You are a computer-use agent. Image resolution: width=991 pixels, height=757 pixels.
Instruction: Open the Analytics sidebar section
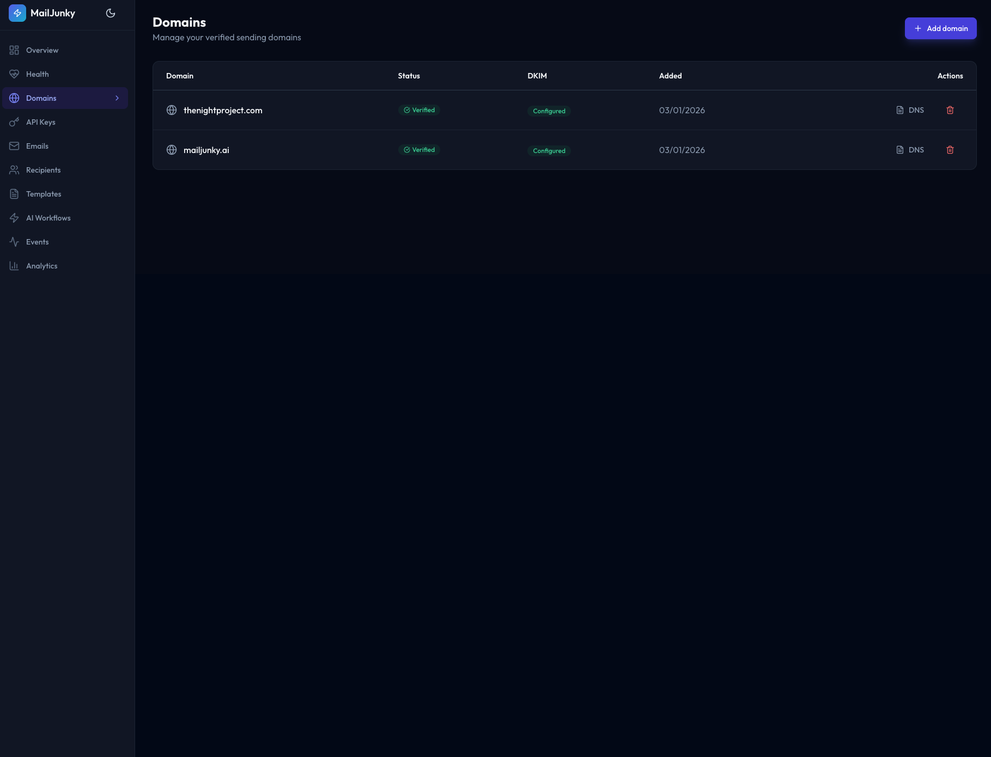click(x=41, y=266)
